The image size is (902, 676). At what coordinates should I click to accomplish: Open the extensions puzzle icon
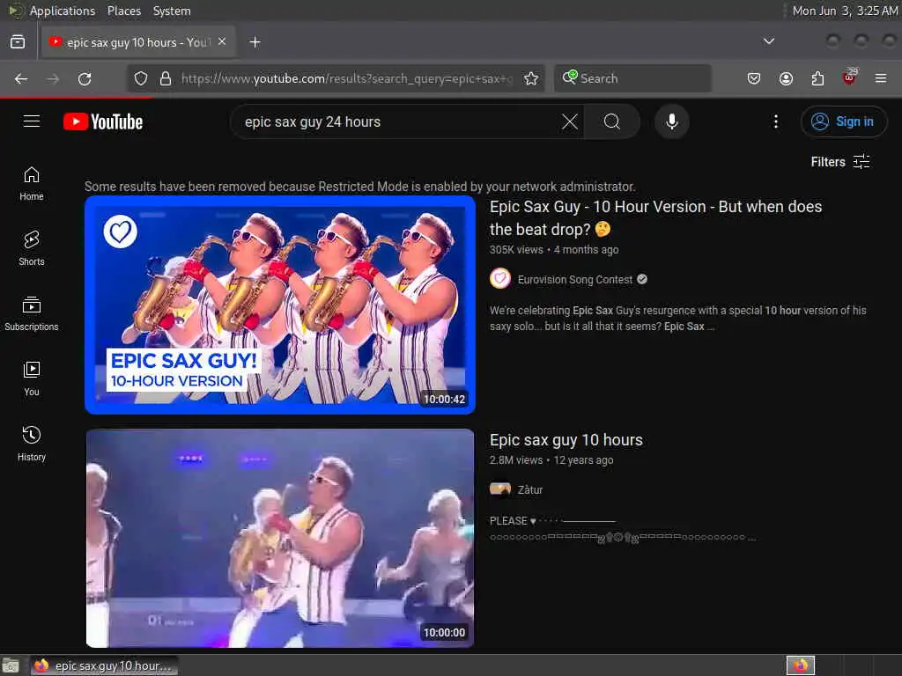817,78
